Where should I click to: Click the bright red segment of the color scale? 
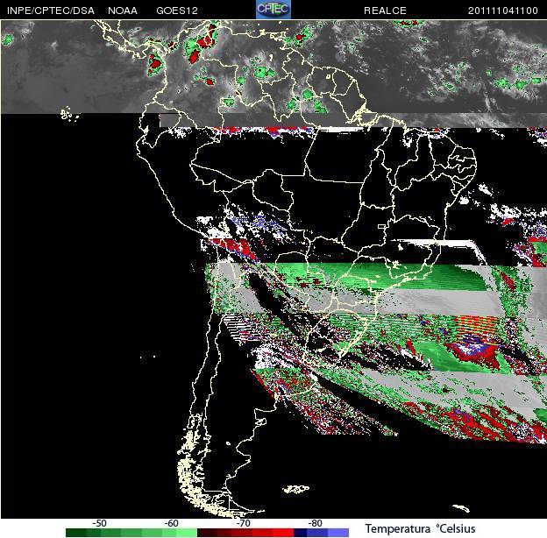click(282, 533)
